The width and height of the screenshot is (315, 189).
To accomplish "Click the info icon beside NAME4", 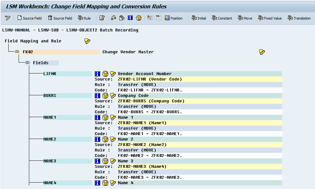I will (x=97, y=183).
